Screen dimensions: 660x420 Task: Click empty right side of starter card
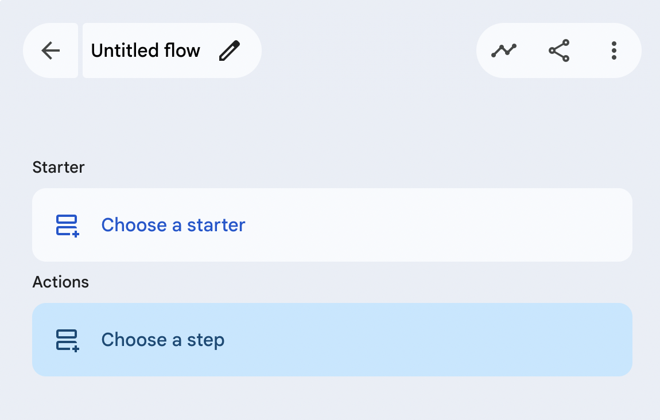(488, 225)
